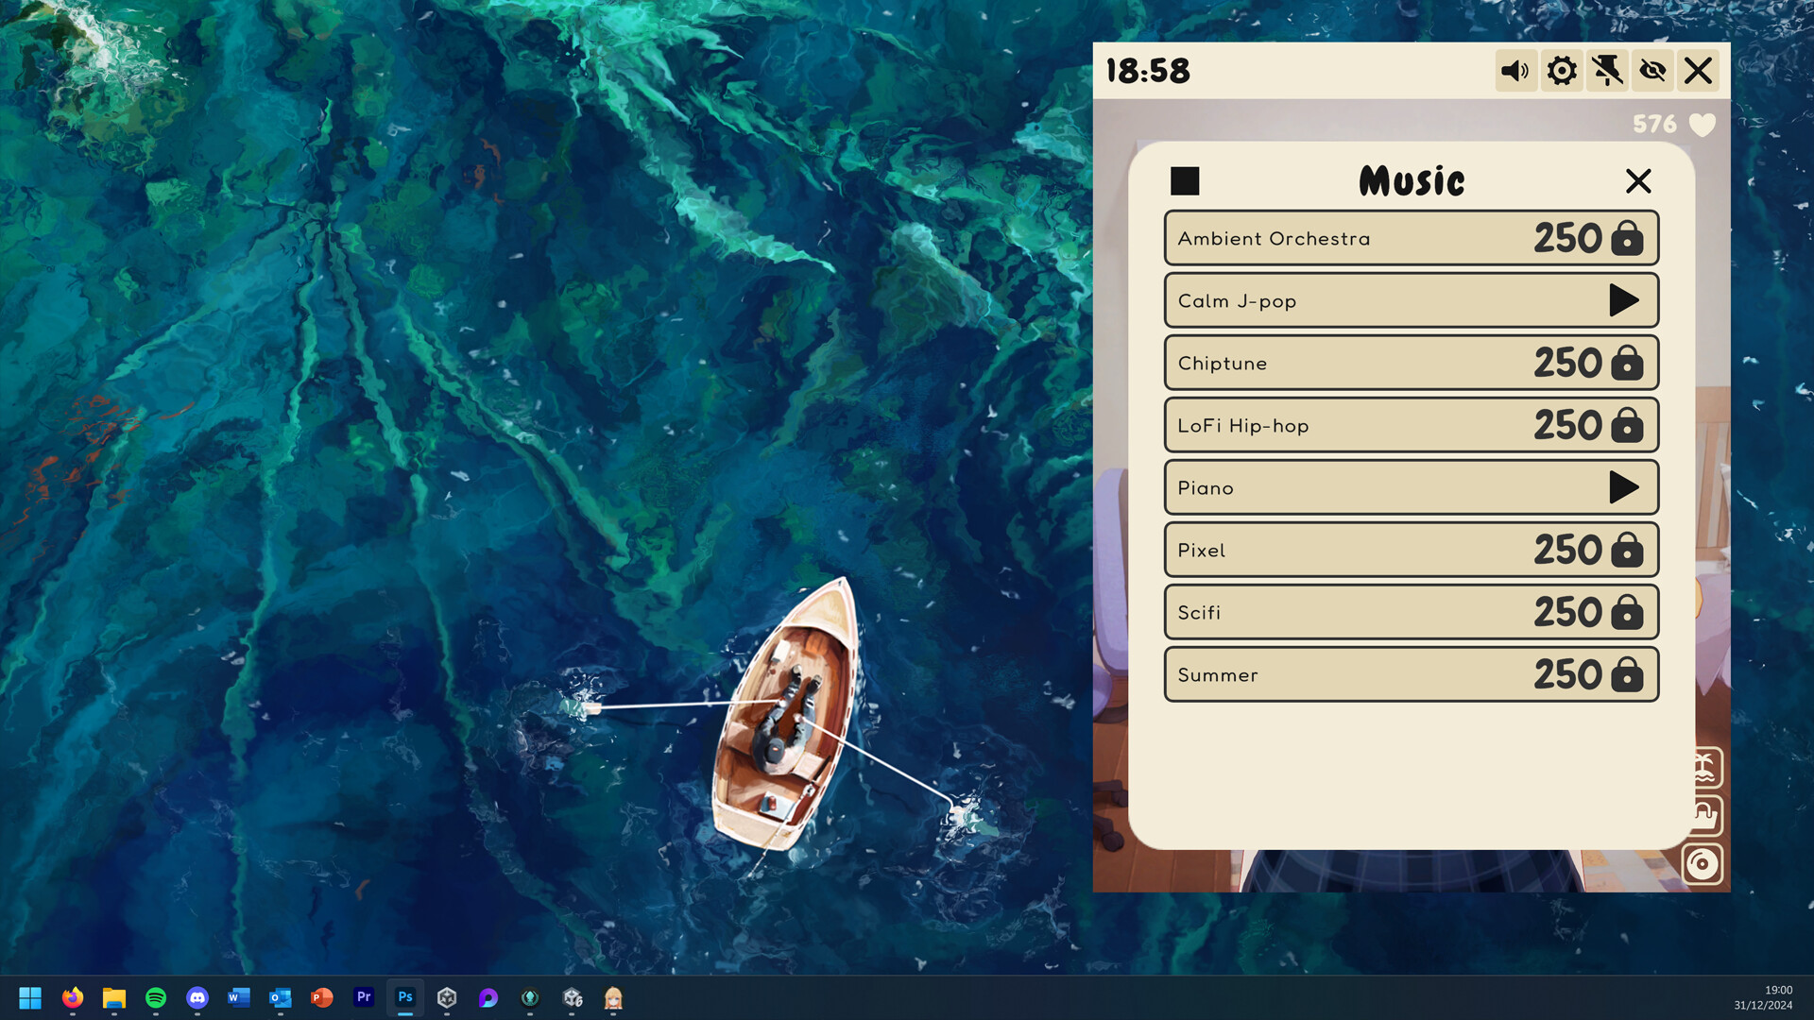Unlock the Scifi music track
This screenshot has height=1020, width=1814.
point(1627,612)
